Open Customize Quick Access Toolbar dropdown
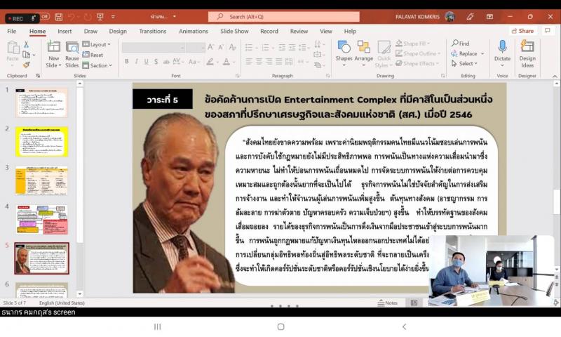Screen dimensions: 561x337 click(113, 17)
